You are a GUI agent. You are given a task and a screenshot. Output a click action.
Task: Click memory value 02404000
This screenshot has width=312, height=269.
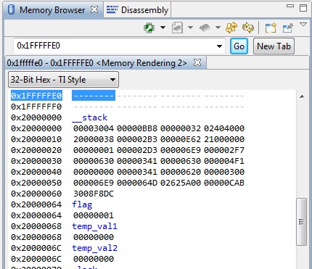224,128
